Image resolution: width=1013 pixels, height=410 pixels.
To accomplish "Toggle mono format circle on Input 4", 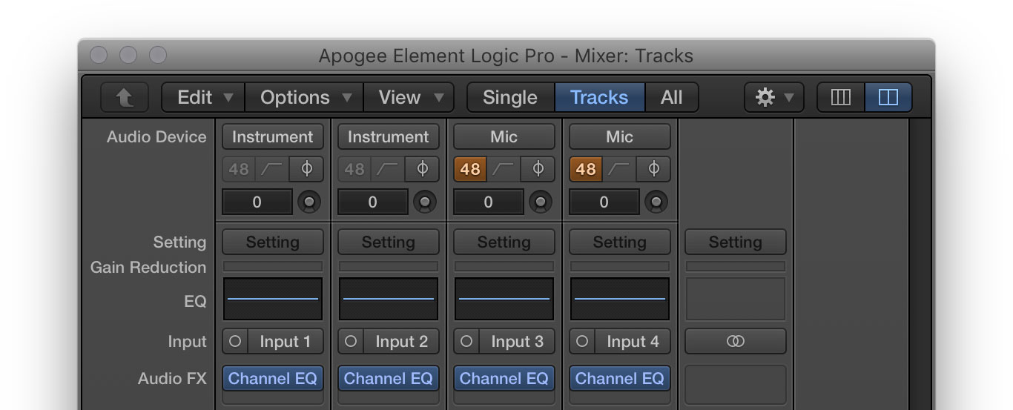I will click(582, 341).
